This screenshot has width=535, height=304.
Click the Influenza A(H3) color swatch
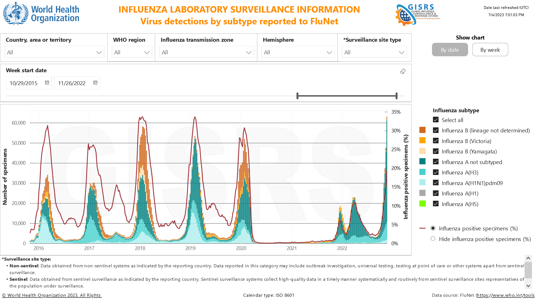422,172
